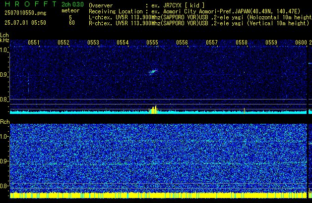Select the value 60 under meteor
This screenshot has height=203, width=312.
click(72, 23)
